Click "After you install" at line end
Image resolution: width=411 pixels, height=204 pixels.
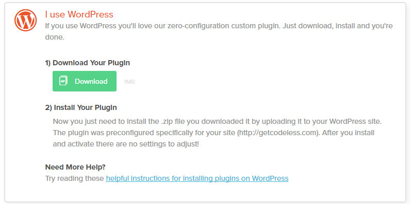pos(348,133)
